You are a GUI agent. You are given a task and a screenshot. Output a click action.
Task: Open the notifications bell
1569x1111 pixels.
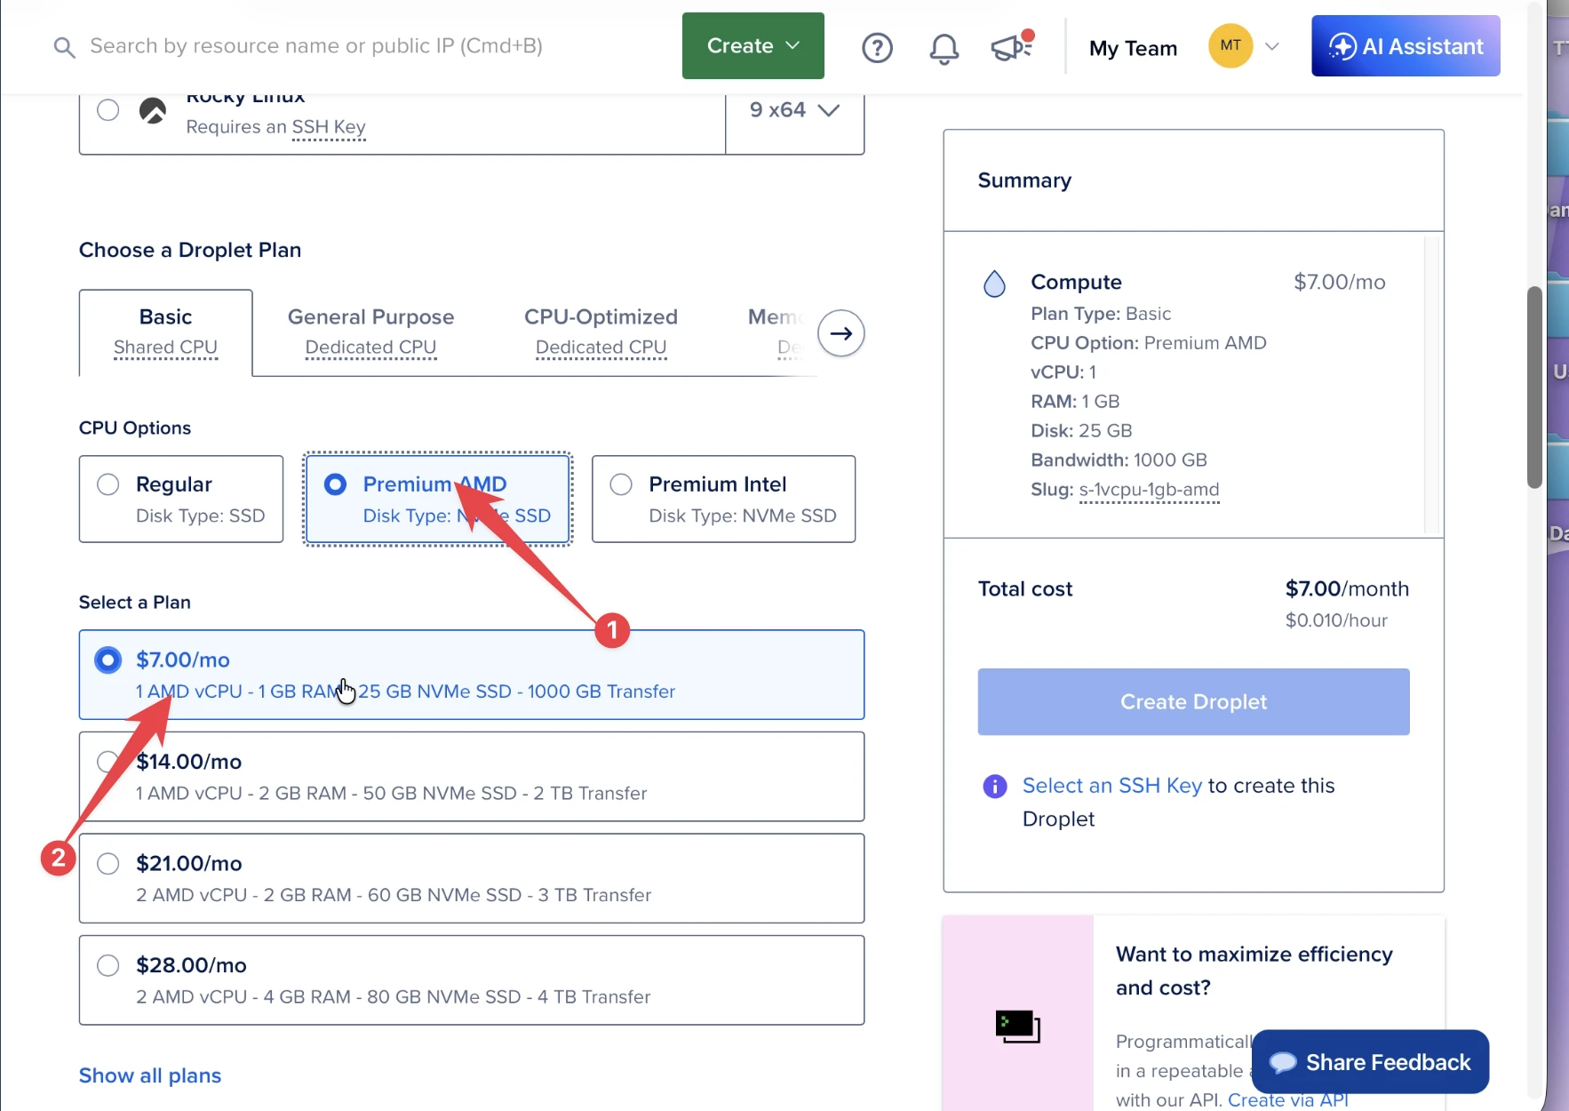[944, 48]
